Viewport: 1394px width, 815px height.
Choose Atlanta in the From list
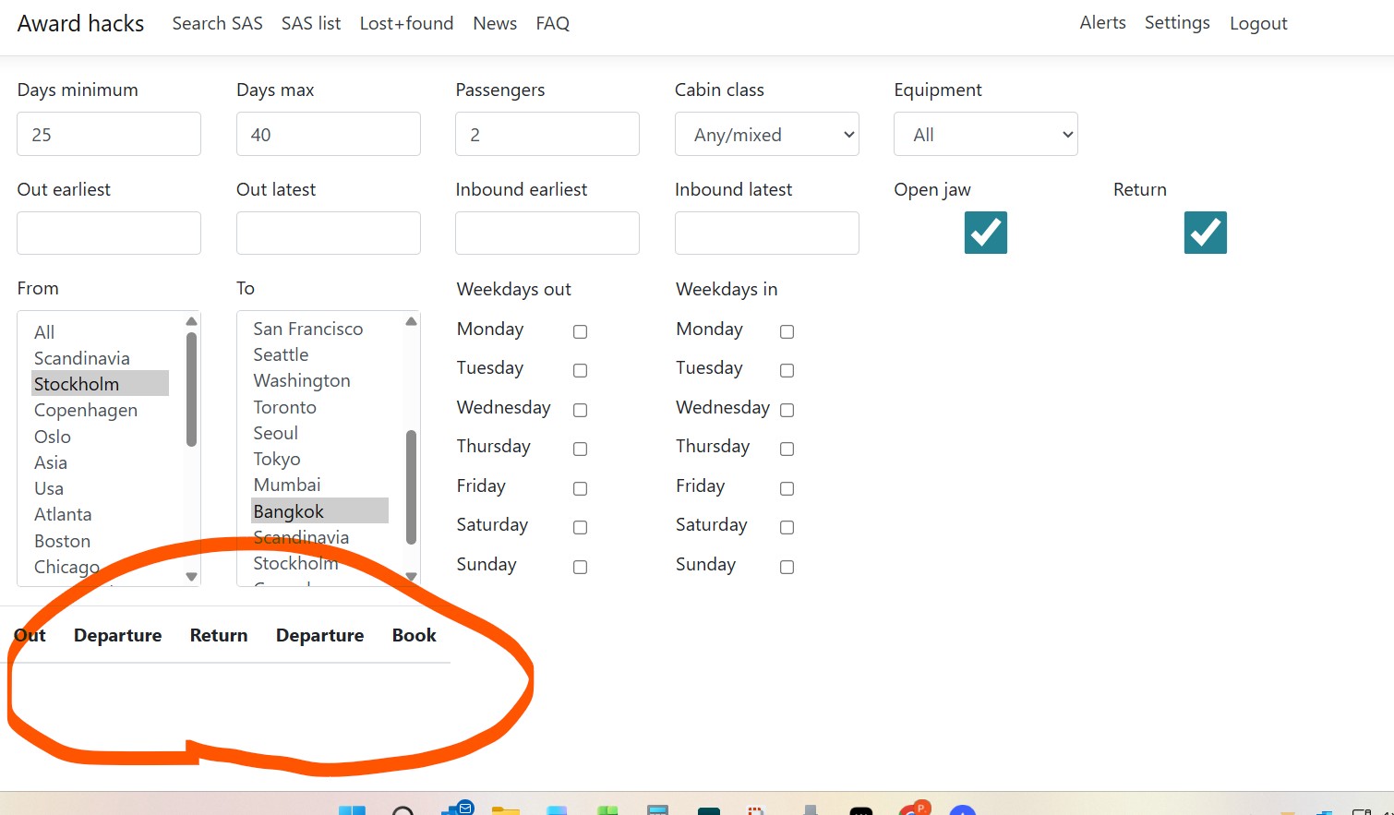click(100, 514)
